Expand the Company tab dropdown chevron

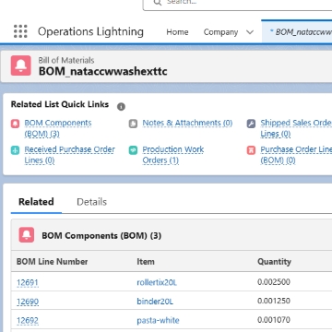(250, 32)
